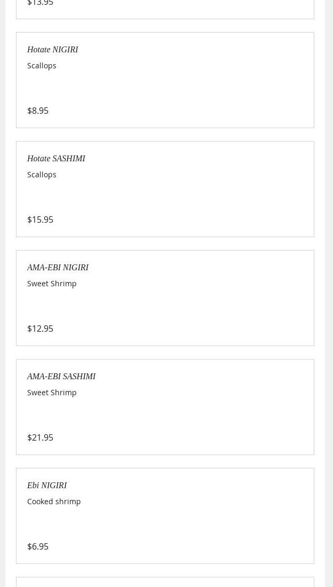
Task: Click Sweet Shrimp under AMA-EBI NIGIRI
Action: tap(52, 284)
